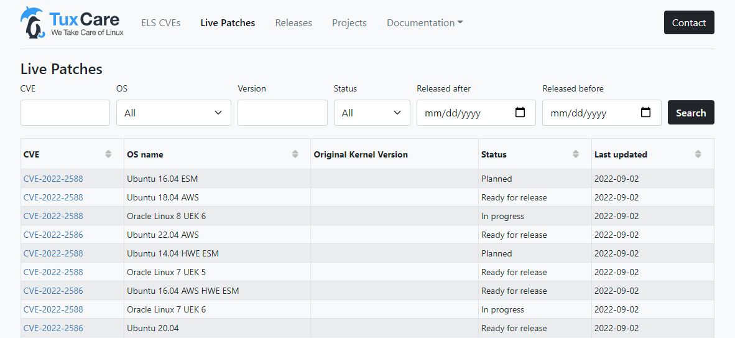Open the Releases nav item

coord(294,22)
